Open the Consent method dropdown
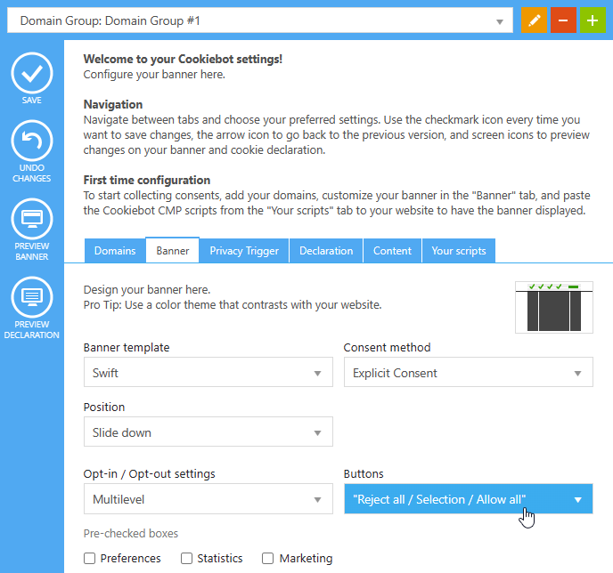This screenshot has width=613, height=573. point(469,372)
